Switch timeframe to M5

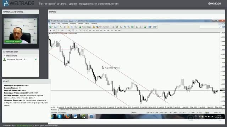tap(94, 30)
